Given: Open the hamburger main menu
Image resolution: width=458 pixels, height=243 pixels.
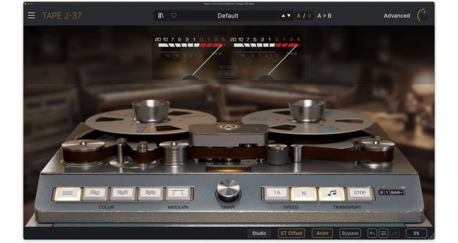Looking at the screenshot, I should coord(31,16).
